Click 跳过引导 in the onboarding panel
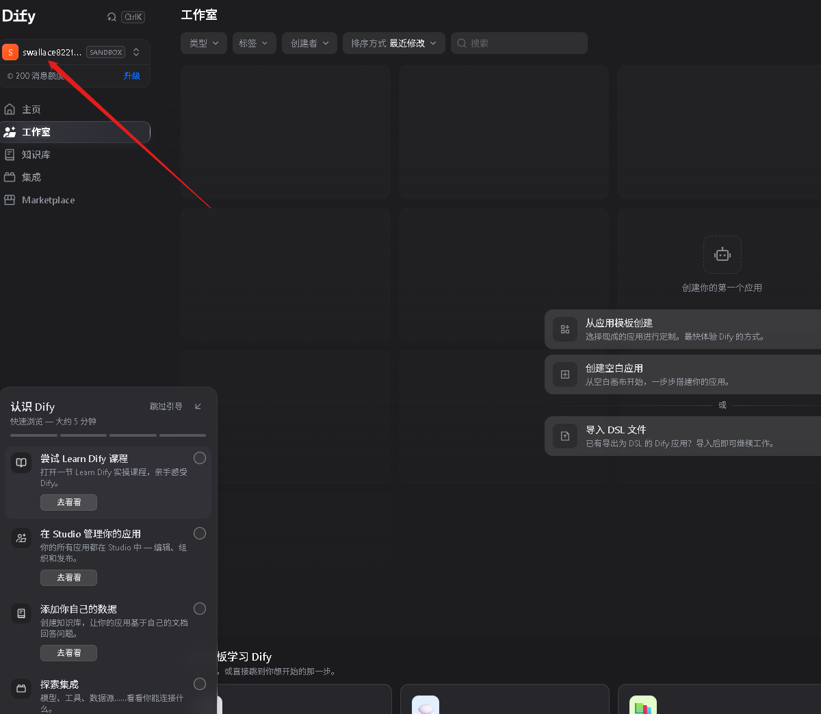The height and width of the screenshot is (714, 821). pos(166,407)
